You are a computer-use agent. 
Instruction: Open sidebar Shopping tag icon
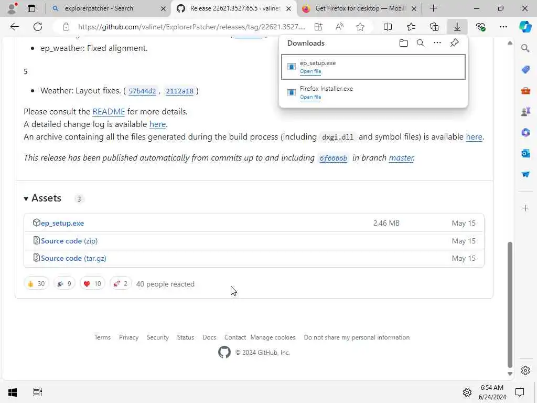525,70
